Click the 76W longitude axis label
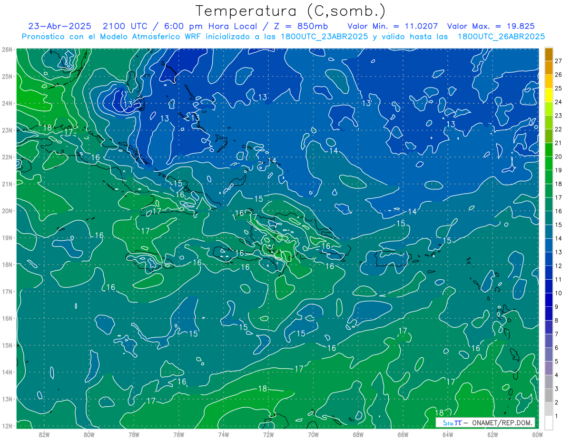571x441 pixels. (178, 435)
